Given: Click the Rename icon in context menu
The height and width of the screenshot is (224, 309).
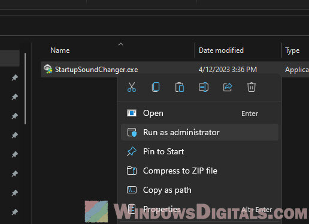Looking at the screenshot, I should (204, 87).
